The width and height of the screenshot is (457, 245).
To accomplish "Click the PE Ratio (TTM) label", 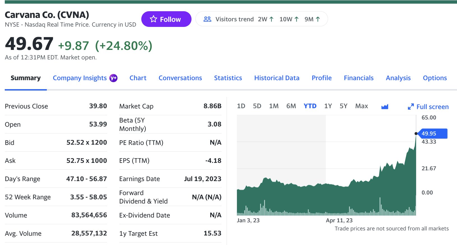I will [x=141, y=143].
